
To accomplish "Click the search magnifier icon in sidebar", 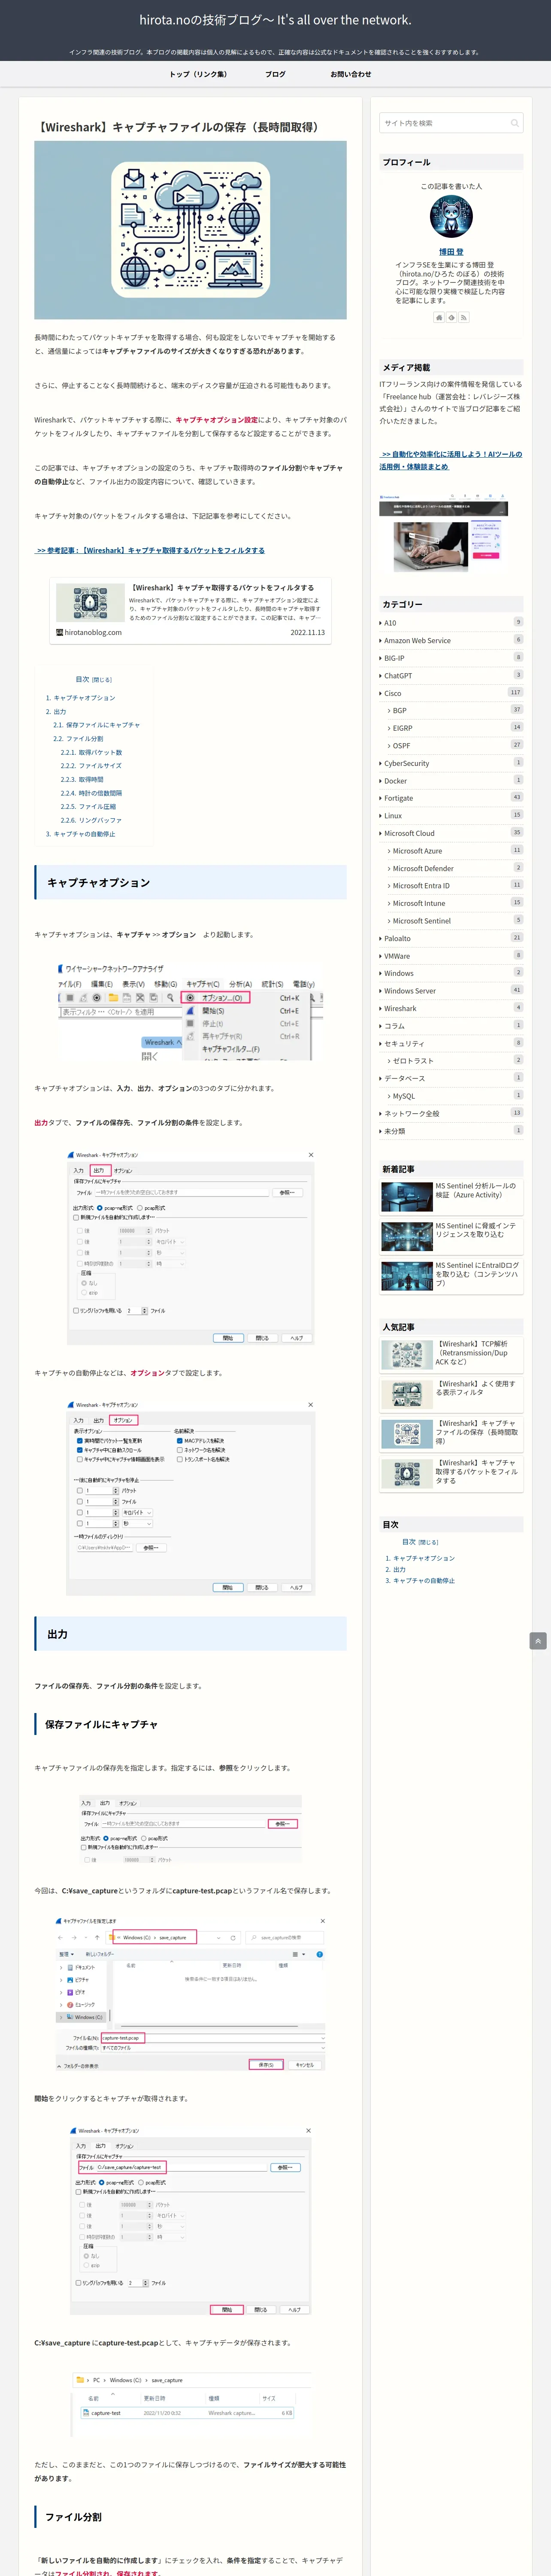I will click(x=515, y=123).
